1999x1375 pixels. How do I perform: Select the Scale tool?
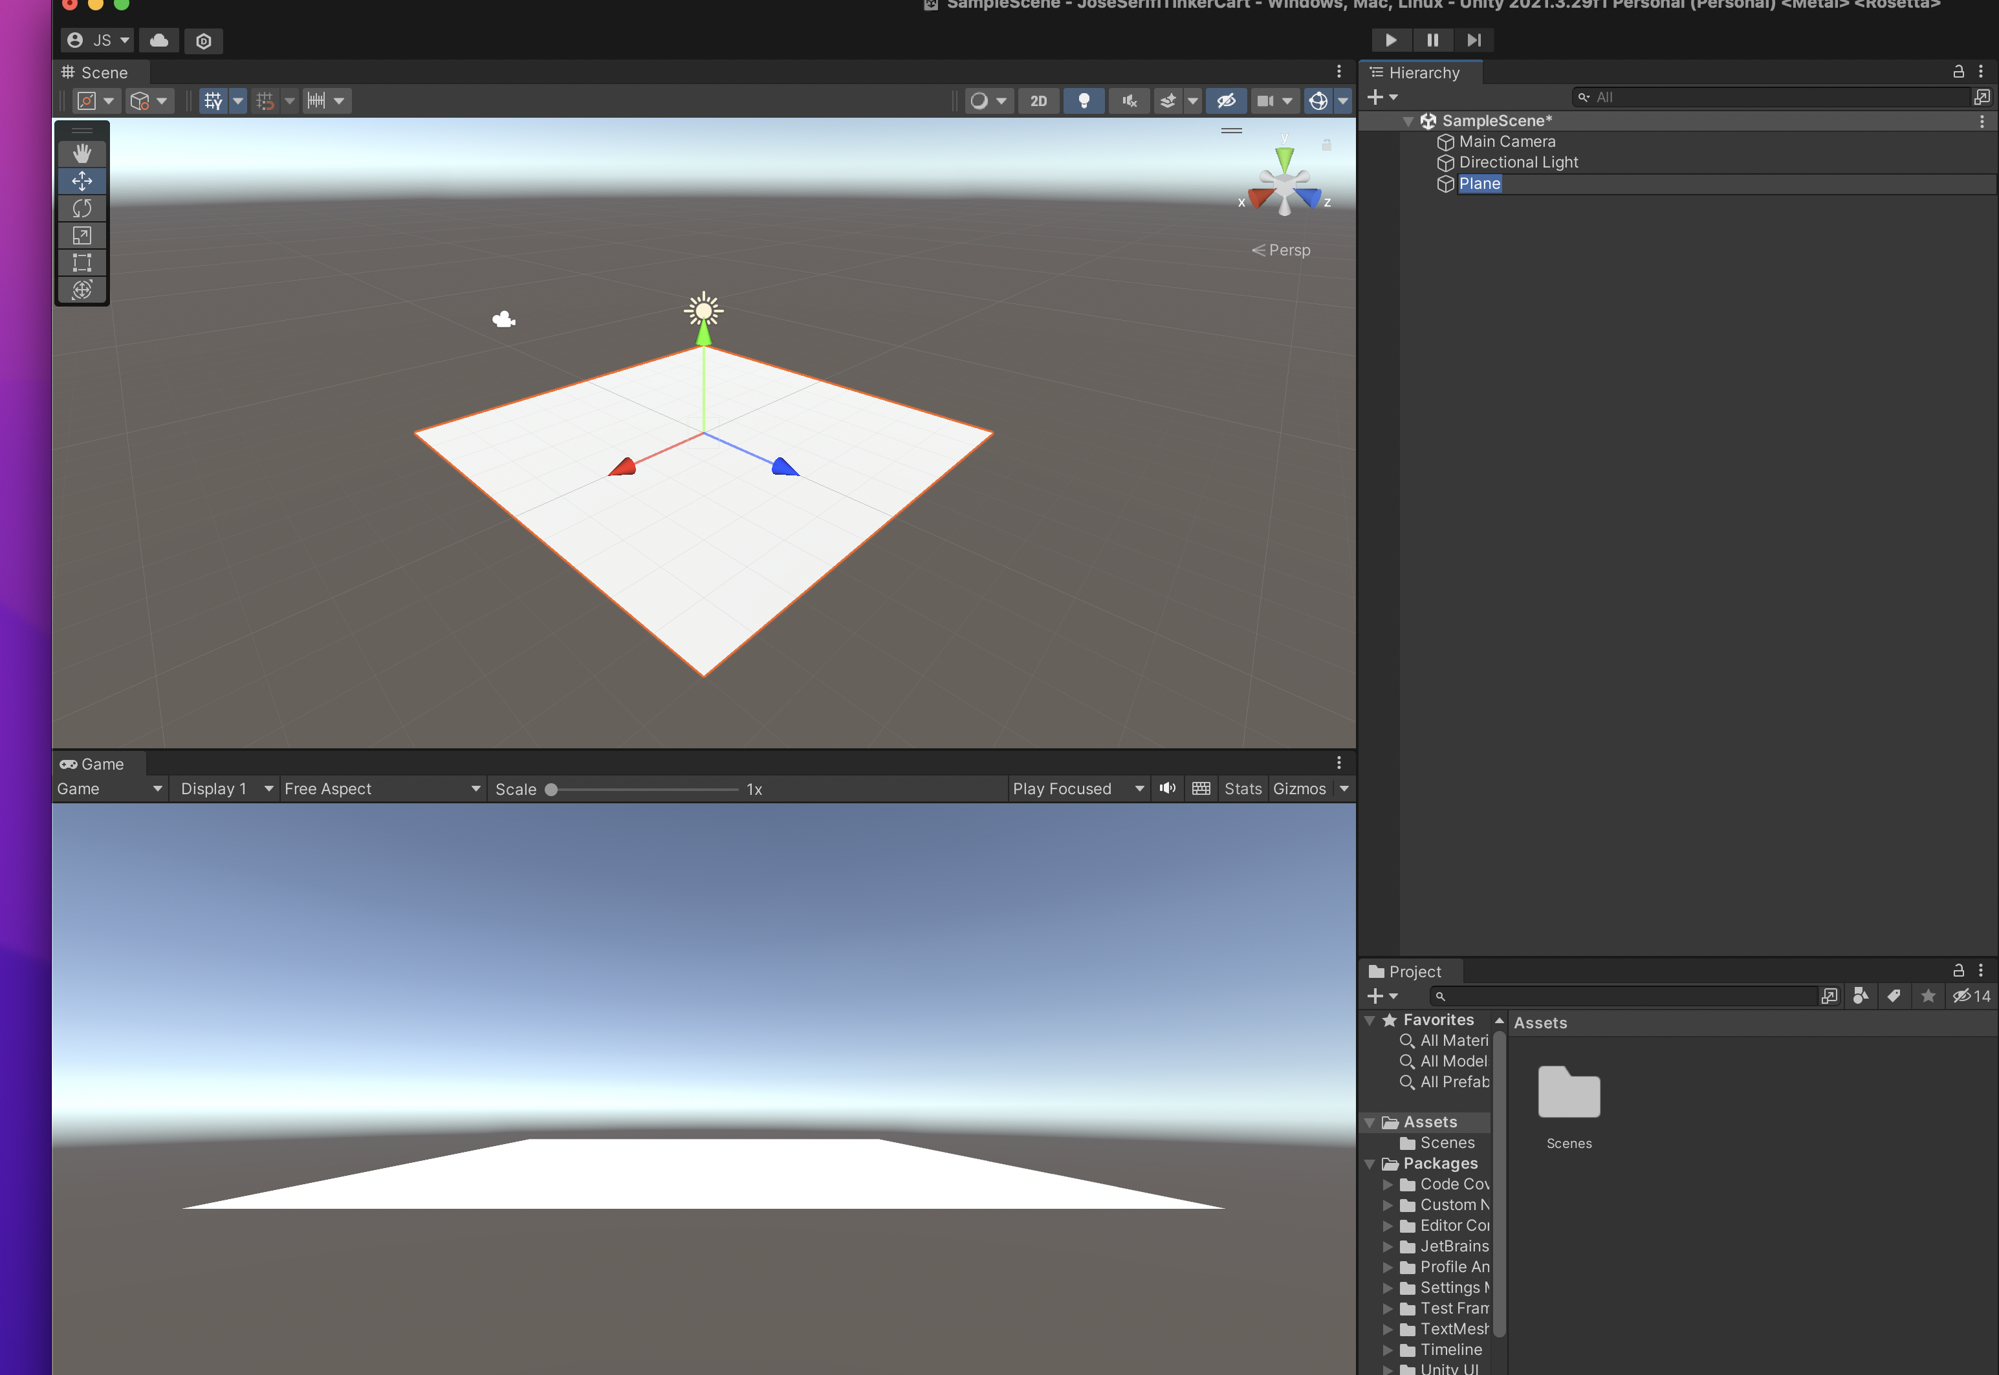click(82, 235)
